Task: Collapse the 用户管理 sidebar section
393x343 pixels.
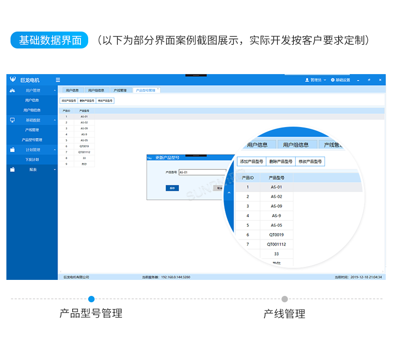Action: pos(54,90)
